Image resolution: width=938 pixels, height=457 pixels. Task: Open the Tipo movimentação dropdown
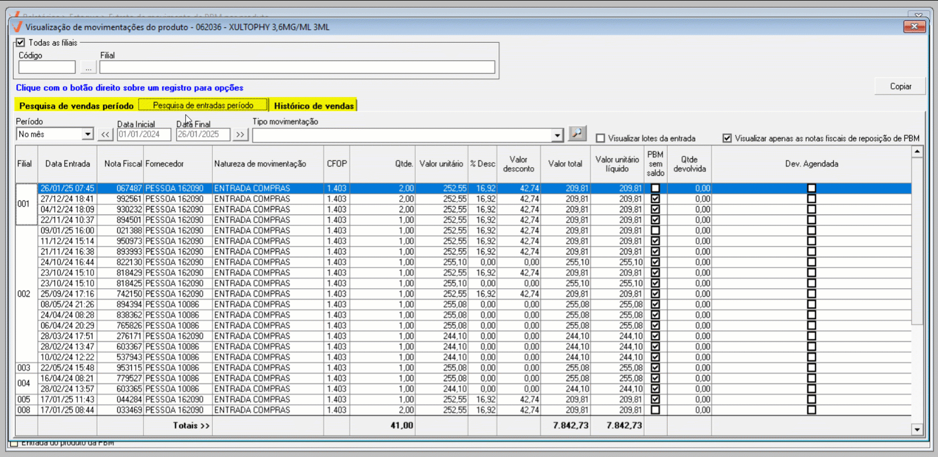pyautogui.click(x=557, y=135)
